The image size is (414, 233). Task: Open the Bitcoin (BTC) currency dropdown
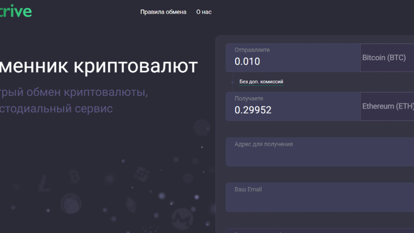[387, 58]
